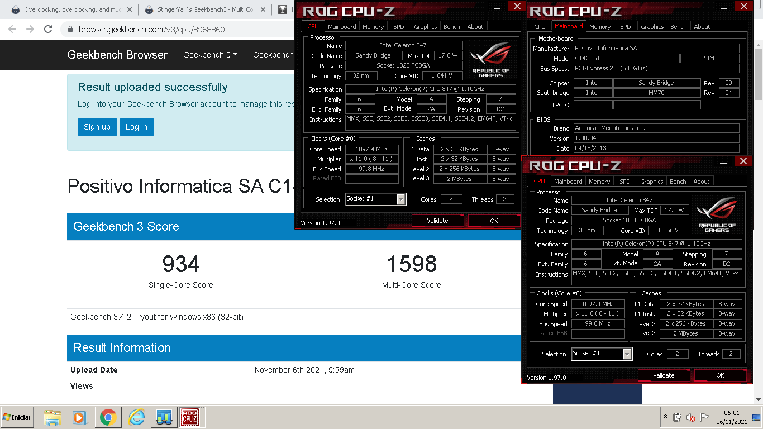Expand Socket #1 dropdown in the 1.041 V CPU-Z window

400,199
